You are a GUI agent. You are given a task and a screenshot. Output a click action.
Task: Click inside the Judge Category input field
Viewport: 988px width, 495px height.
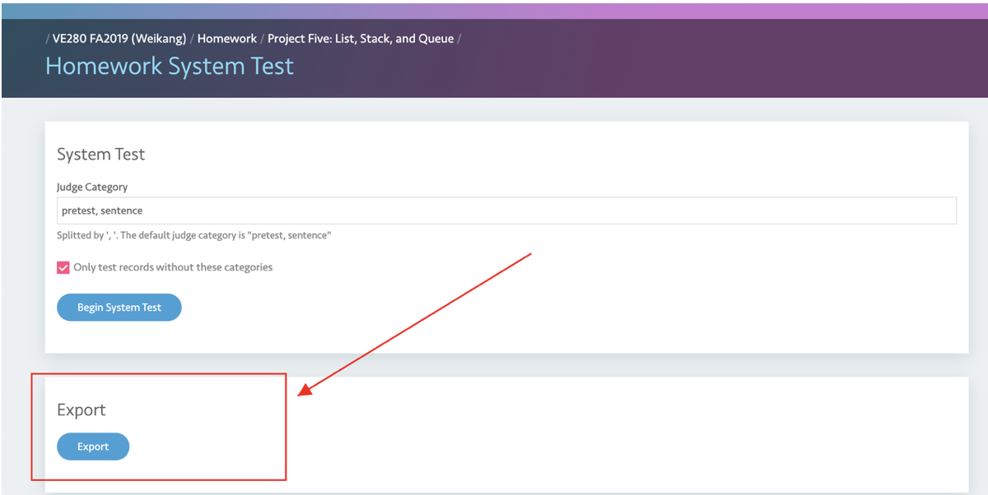pos(329,210)
